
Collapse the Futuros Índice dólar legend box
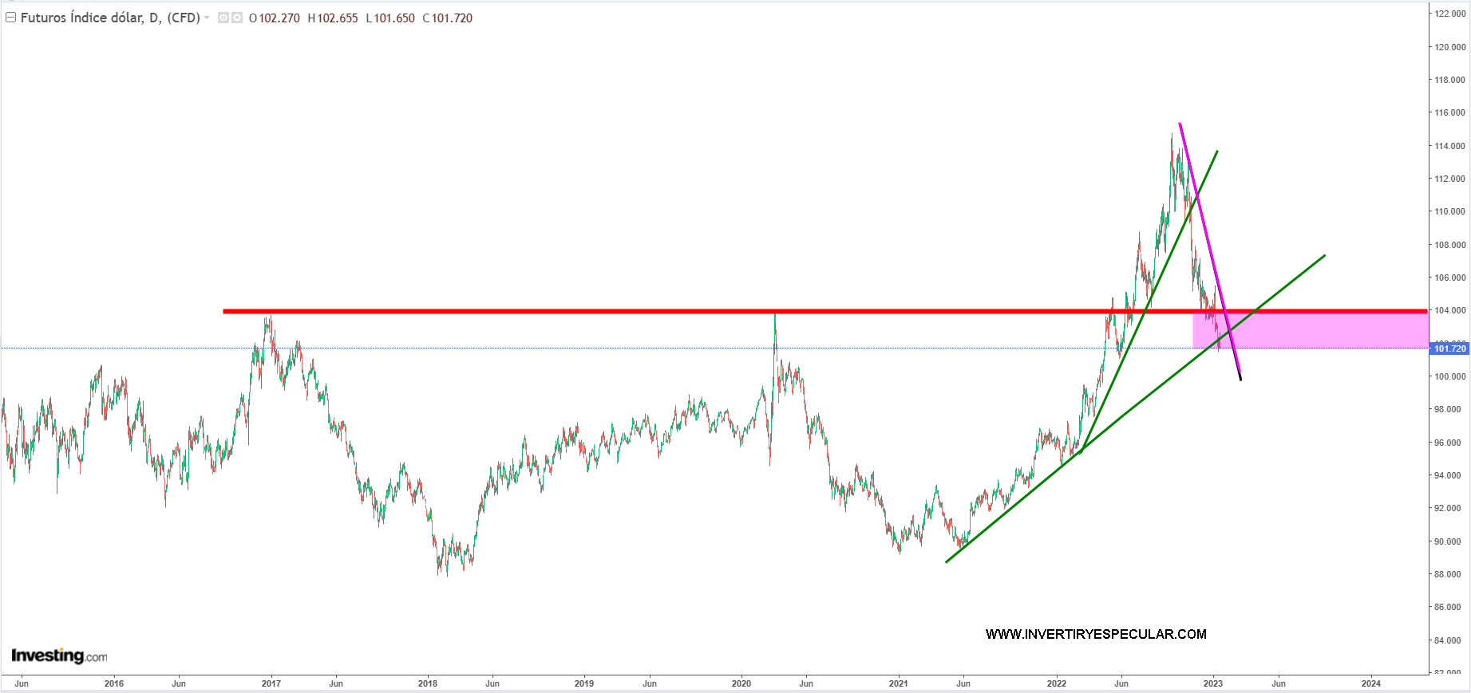11,18
